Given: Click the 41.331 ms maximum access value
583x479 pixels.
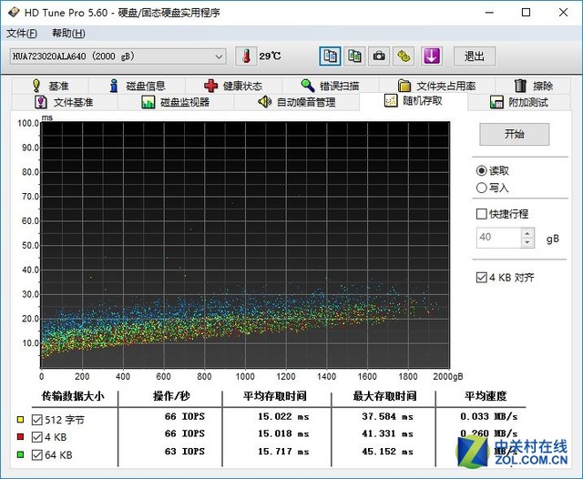Looking at the screenshot, I should tap(387, 433).
